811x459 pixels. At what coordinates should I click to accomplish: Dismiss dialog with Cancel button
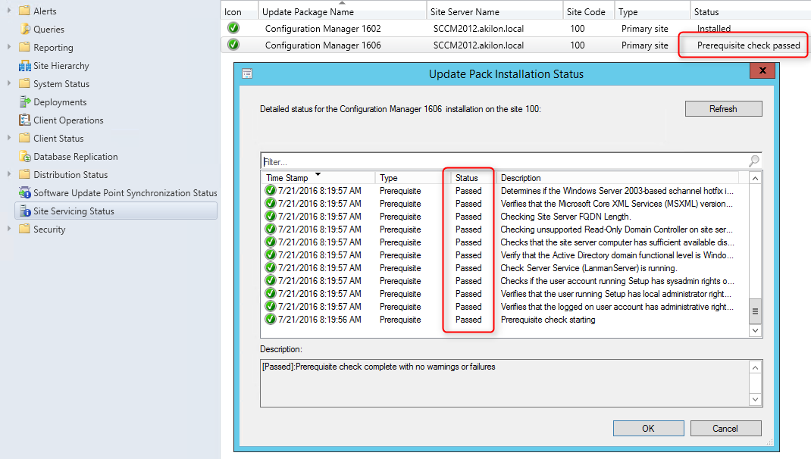[x=725, y=429]
